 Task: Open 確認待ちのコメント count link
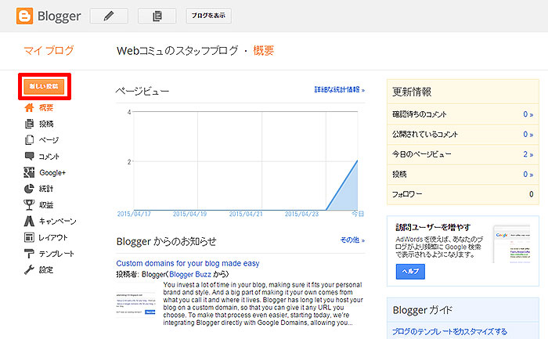click(x=528, y=114)
